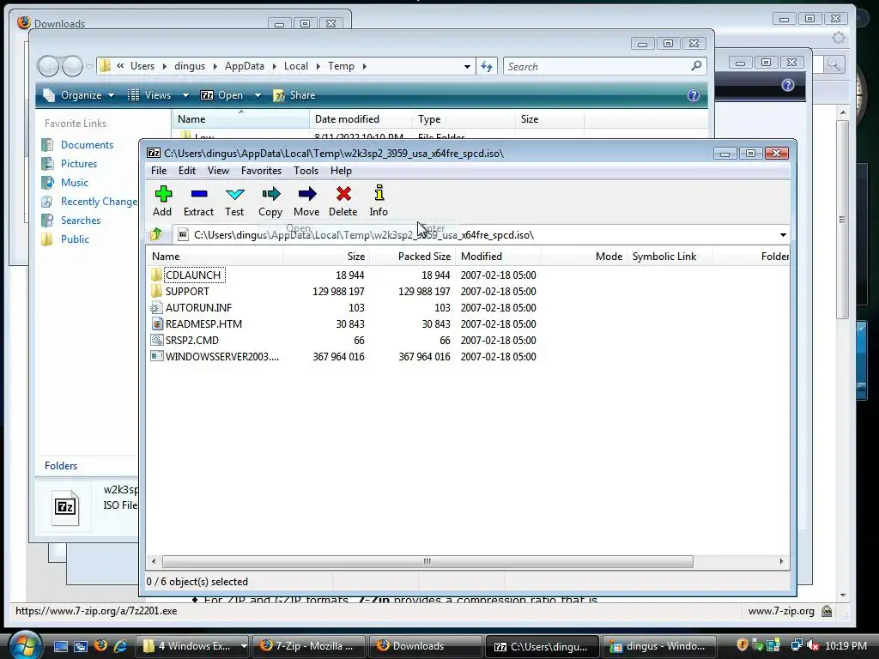Sort 7-Zip list by Packed Size column

[x=413, y=256]
